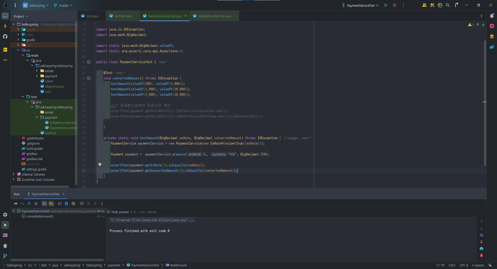Screen dimensions: 497x269
Task: Open the Project view selector dropdown
Action: (x=21, y=16)
